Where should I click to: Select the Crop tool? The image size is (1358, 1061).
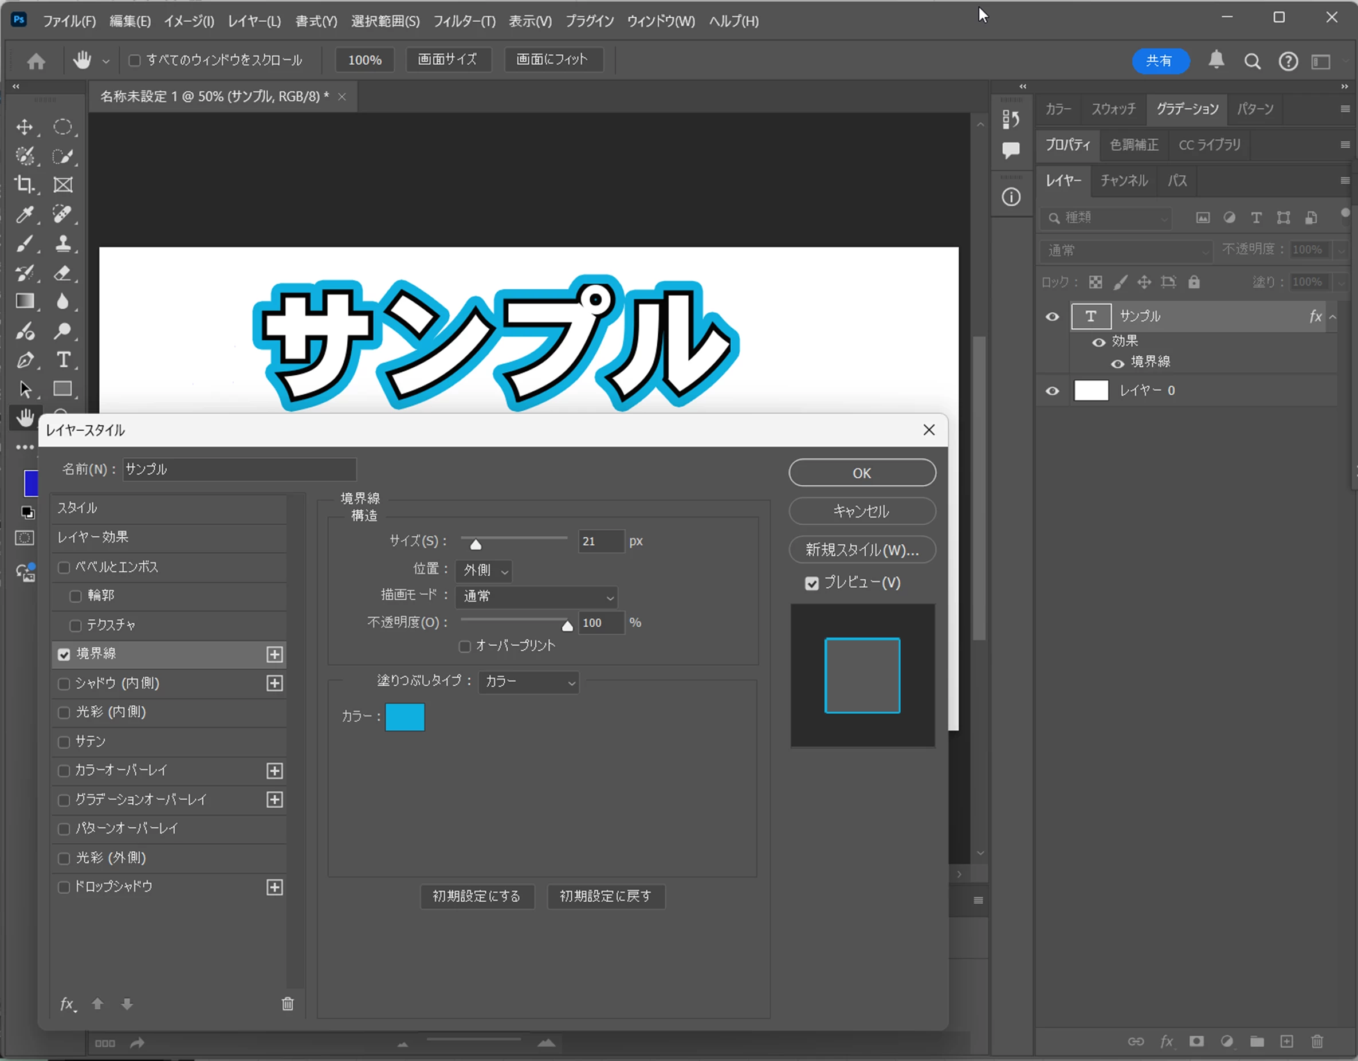24,184
